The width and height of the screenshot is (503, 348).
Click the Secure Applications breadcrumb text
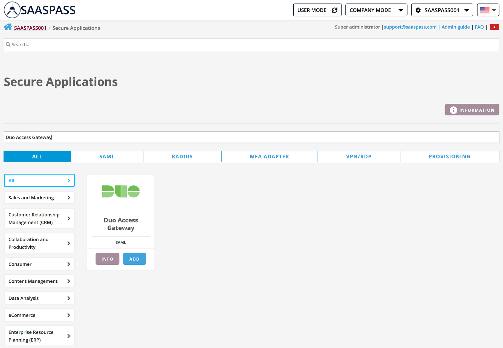point(76,28)
